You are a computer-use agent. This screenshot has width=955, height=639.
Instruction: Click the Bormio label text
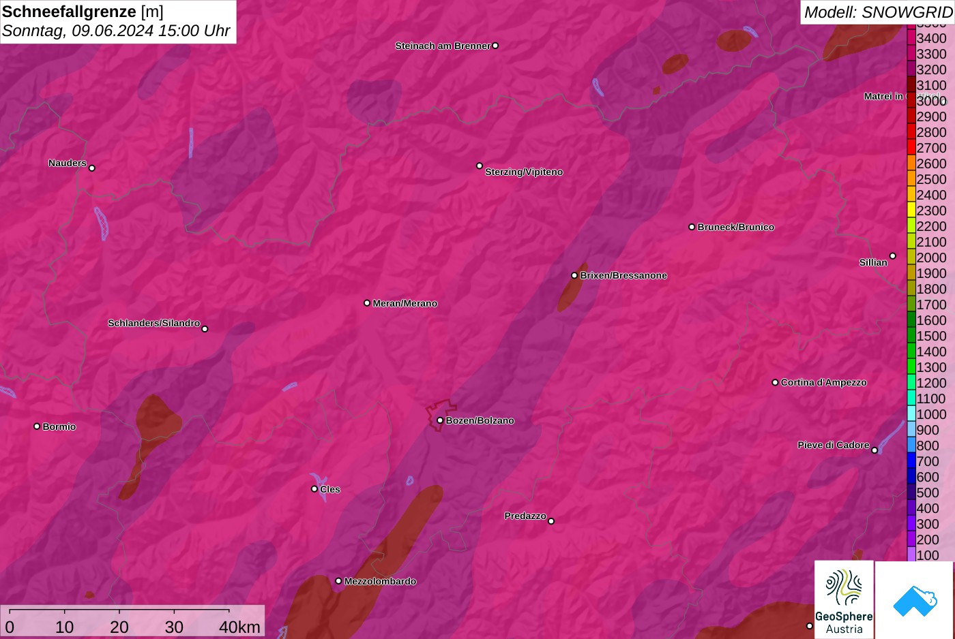(59, 426)
